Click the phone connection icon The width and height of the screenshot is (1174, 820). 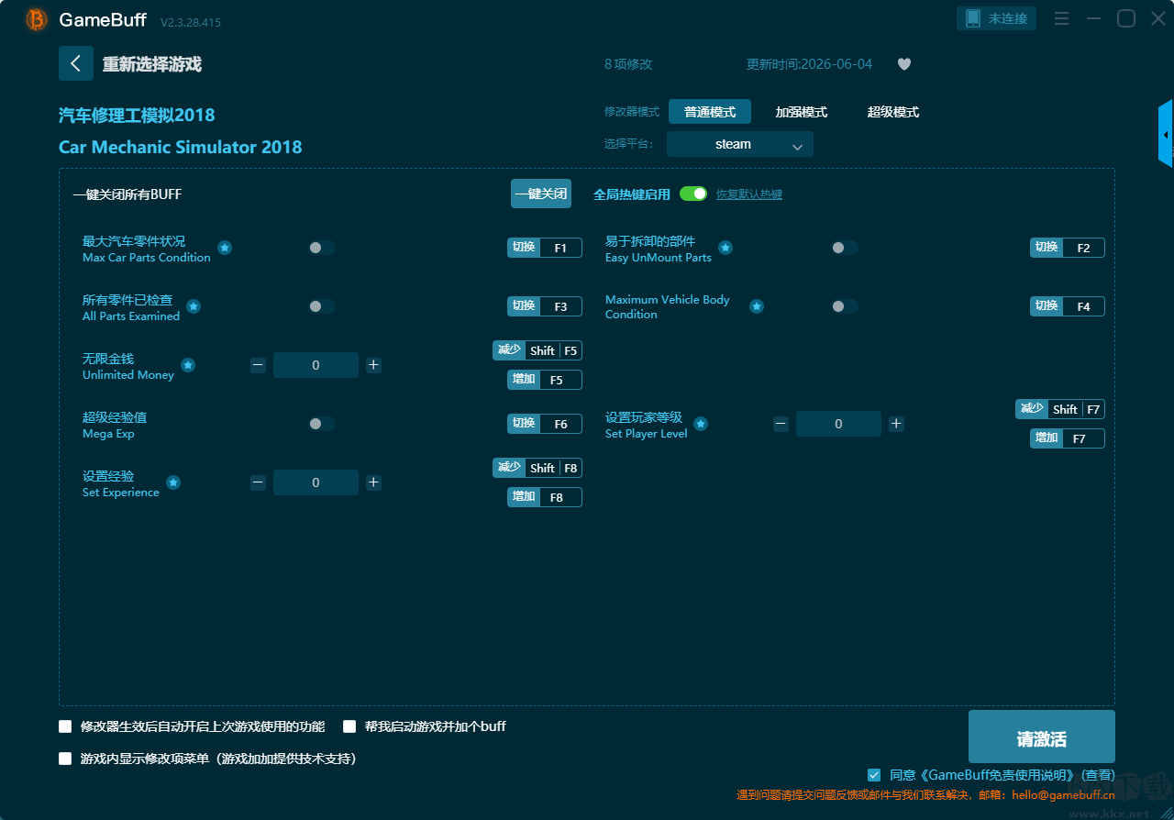pyautogui.click(x=973, y=18)
